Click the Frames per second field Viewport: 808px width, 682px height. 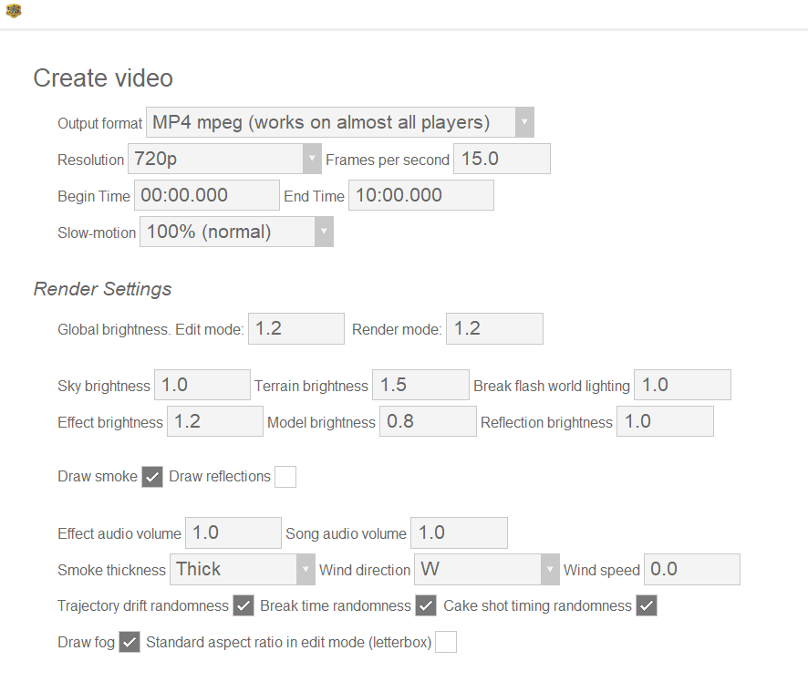502,159
